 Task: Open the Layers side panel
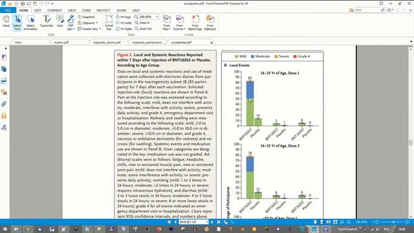[x=4, y=81]
